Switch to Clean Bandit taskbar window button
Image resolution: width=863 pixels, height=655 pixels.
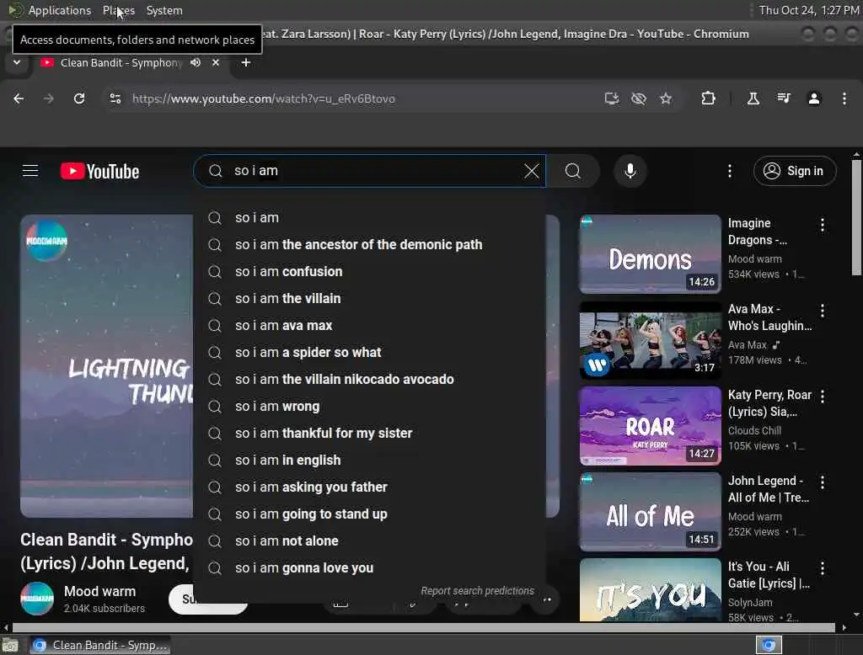click(99, 645)
